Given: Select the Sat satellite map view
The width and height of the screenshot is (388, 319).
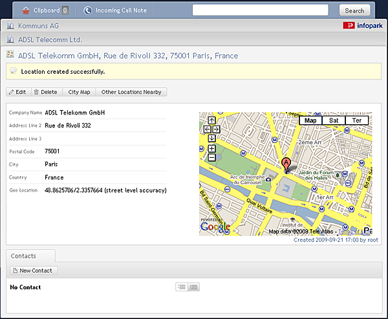Looking at the screenshot, I should click(x=334, y=120).
